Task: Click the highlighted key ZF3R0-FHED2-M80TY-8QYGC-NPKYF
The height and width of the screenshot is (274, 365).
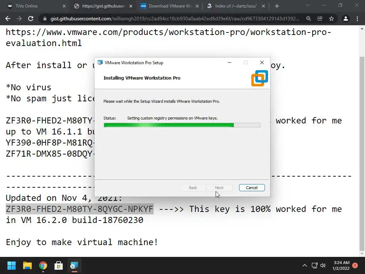Action: [x=79, y=209]
